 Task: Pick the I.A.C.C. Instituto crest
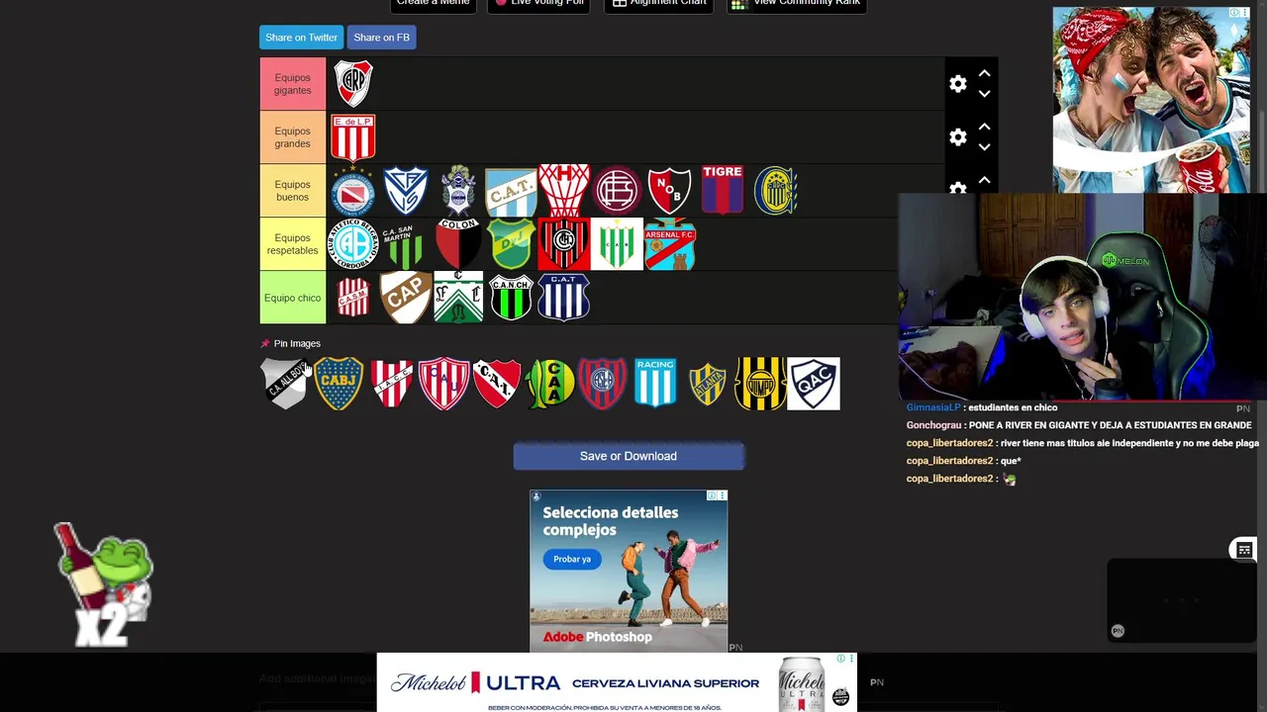point(392,384)
